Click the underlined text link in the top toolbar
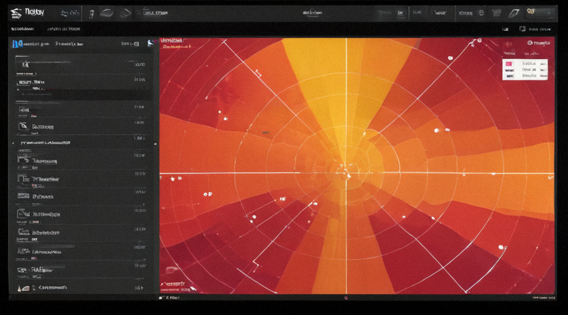The width and height of the screenshot is (568, 315). 155,13
